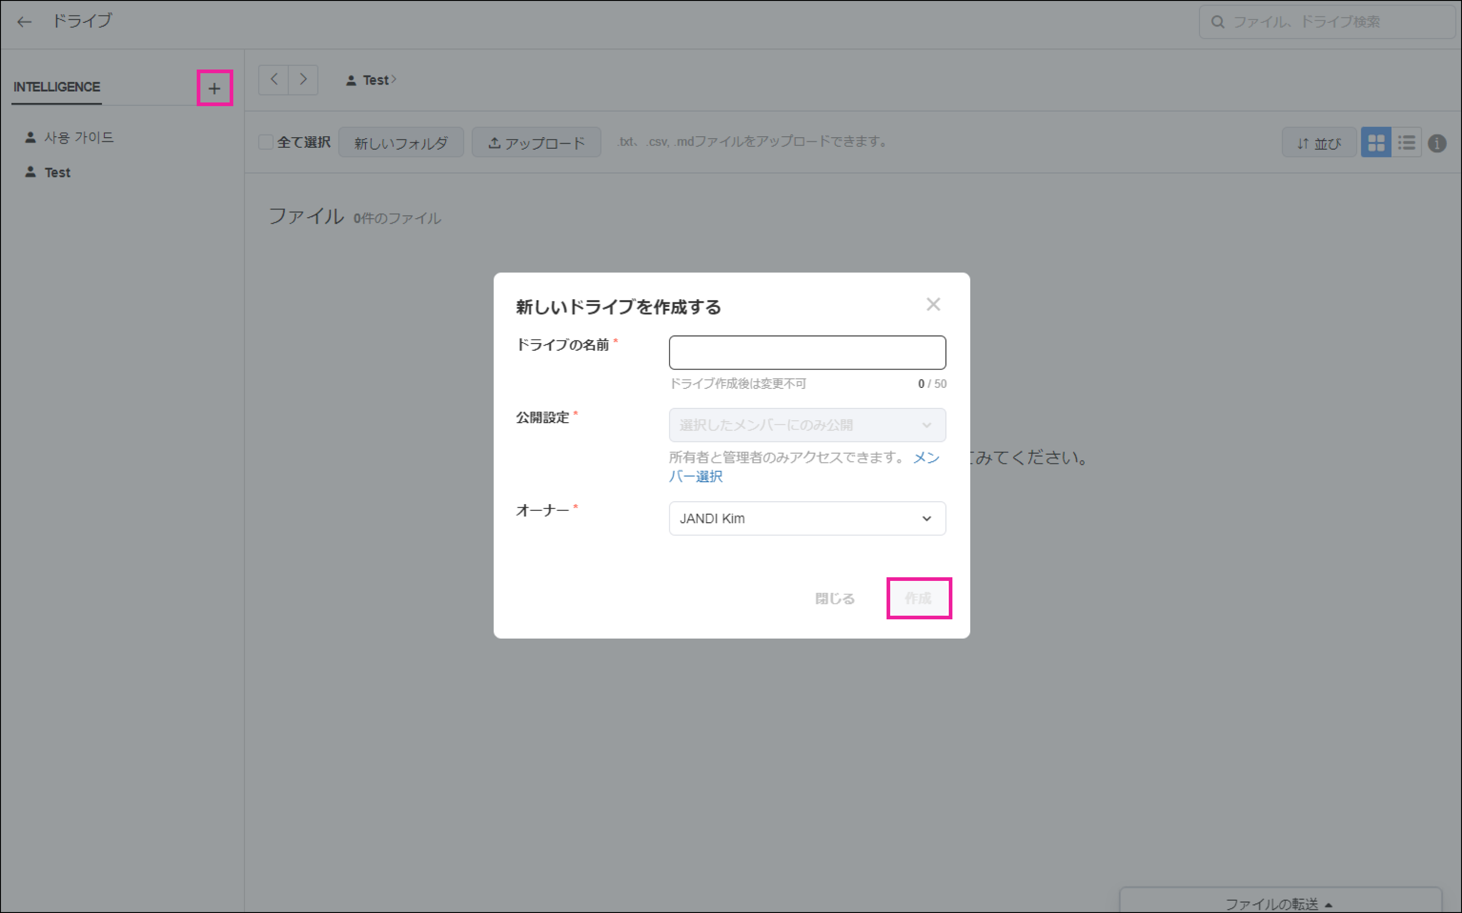Click the back arrow next to ドライブ
1462x913 pixels.
(24, 22)
